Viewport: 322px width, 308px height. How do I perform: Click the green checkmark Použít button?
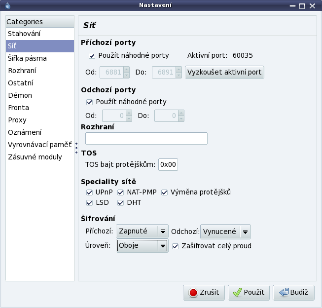click(x=249, y=293)
